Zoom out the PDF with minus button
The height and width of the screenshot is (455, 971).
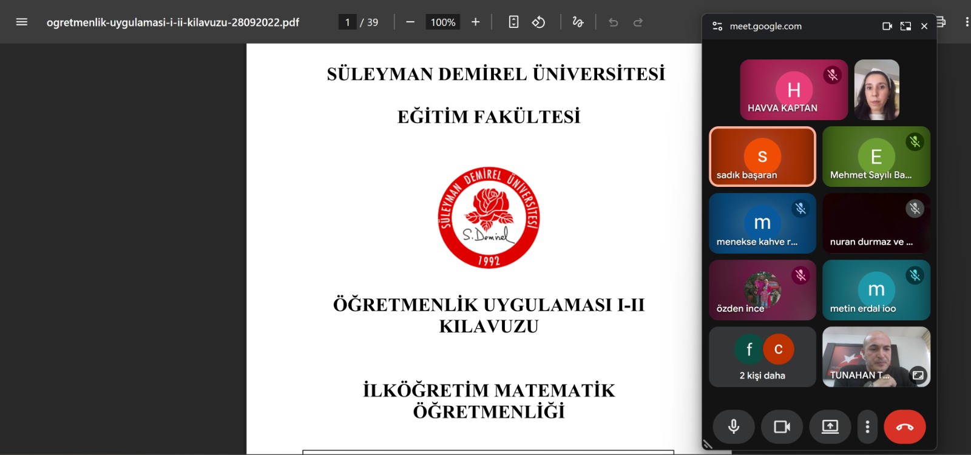[410, 22]
